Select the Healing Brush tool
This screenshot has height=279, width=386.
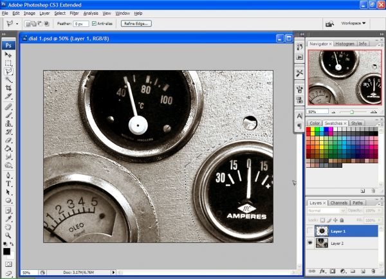[x=8, y=107]
